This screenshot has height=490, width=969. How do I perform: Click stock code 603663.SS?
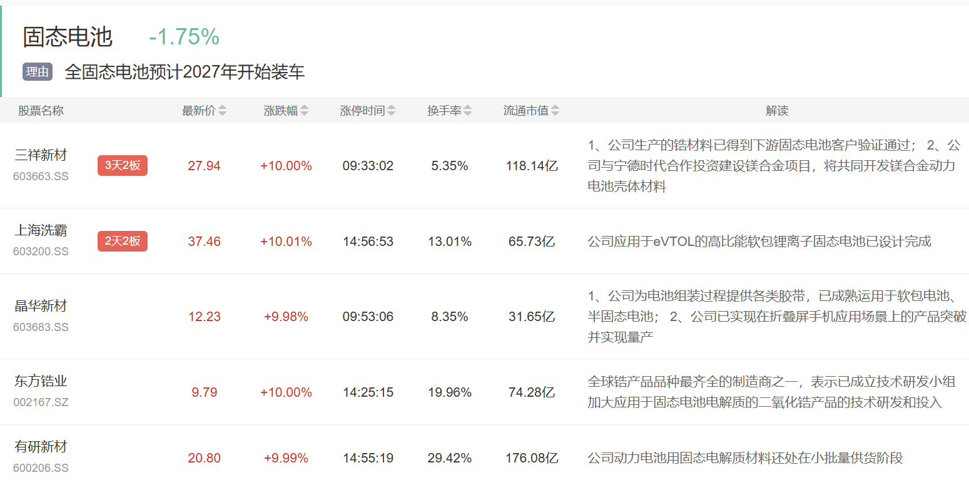point(41,176)
